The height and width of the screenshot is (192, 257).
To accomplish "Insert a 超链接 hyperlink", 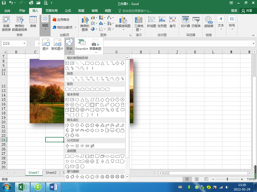I will coord(209,22).
